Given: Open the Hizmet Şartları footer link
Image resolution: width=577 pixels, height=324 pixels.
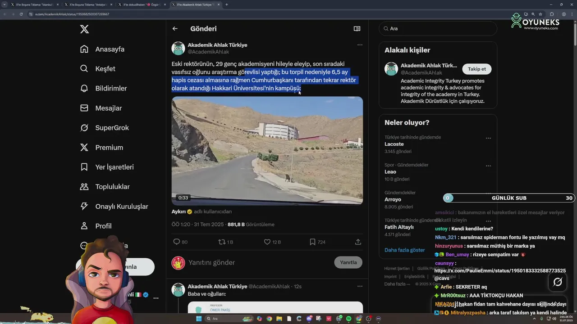Looking at the screenshot, I should point(397,269).
